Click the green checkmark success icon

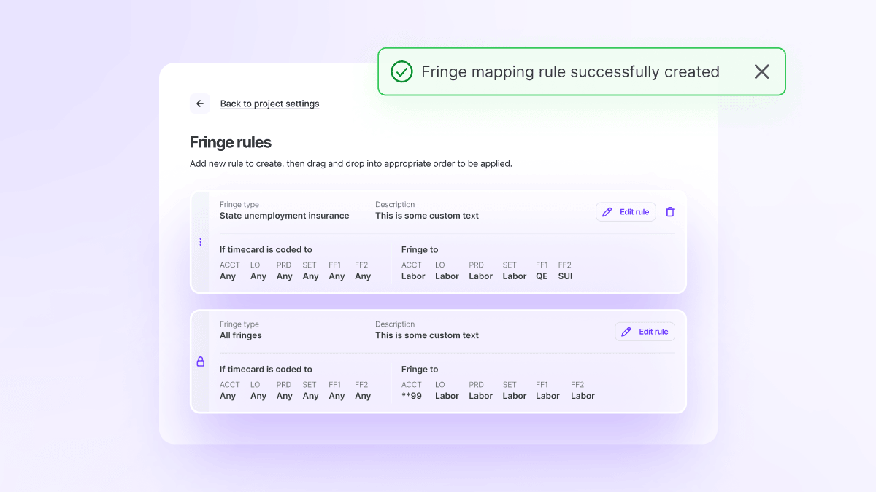(401, 71)
